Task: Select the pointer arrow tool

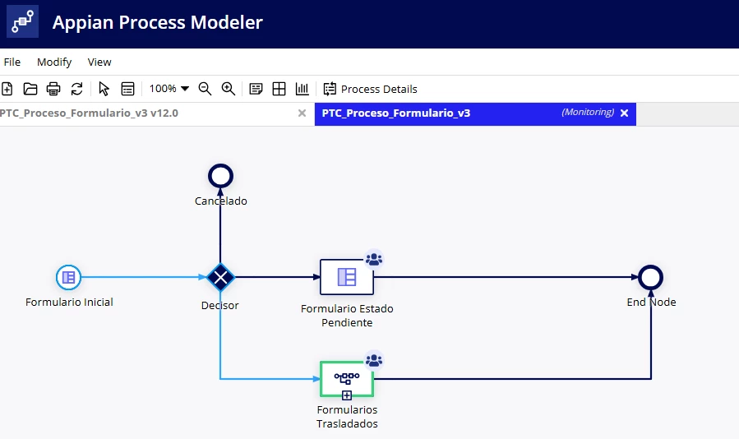Action: 104,89
